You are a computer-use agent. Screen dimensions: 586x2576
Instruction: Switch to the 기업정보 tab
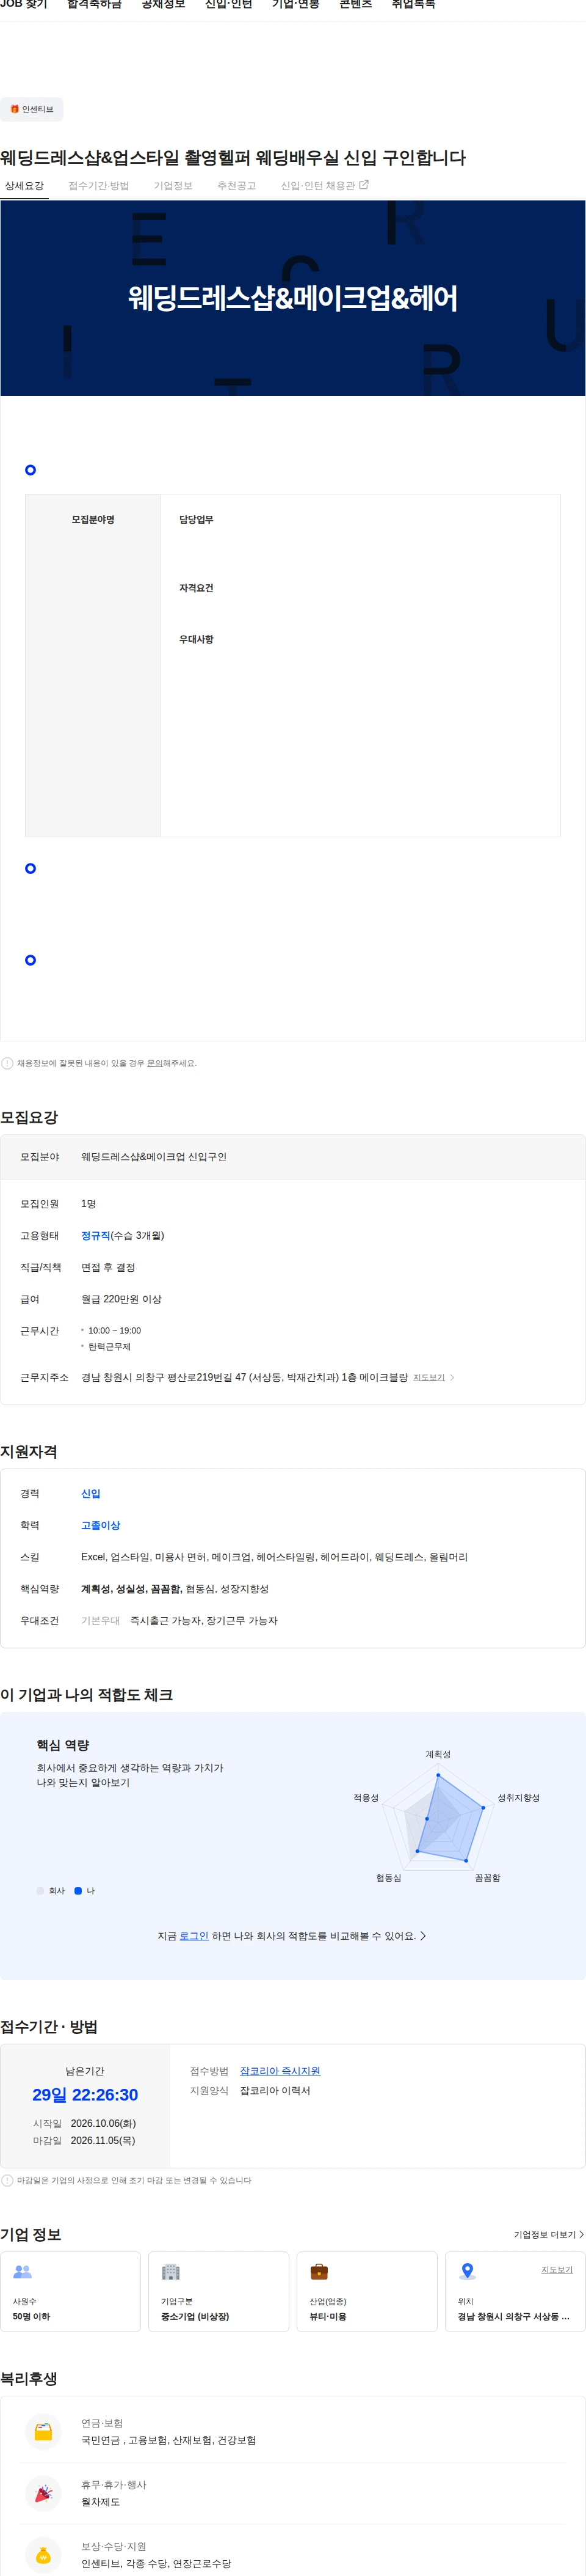[173, 186]
